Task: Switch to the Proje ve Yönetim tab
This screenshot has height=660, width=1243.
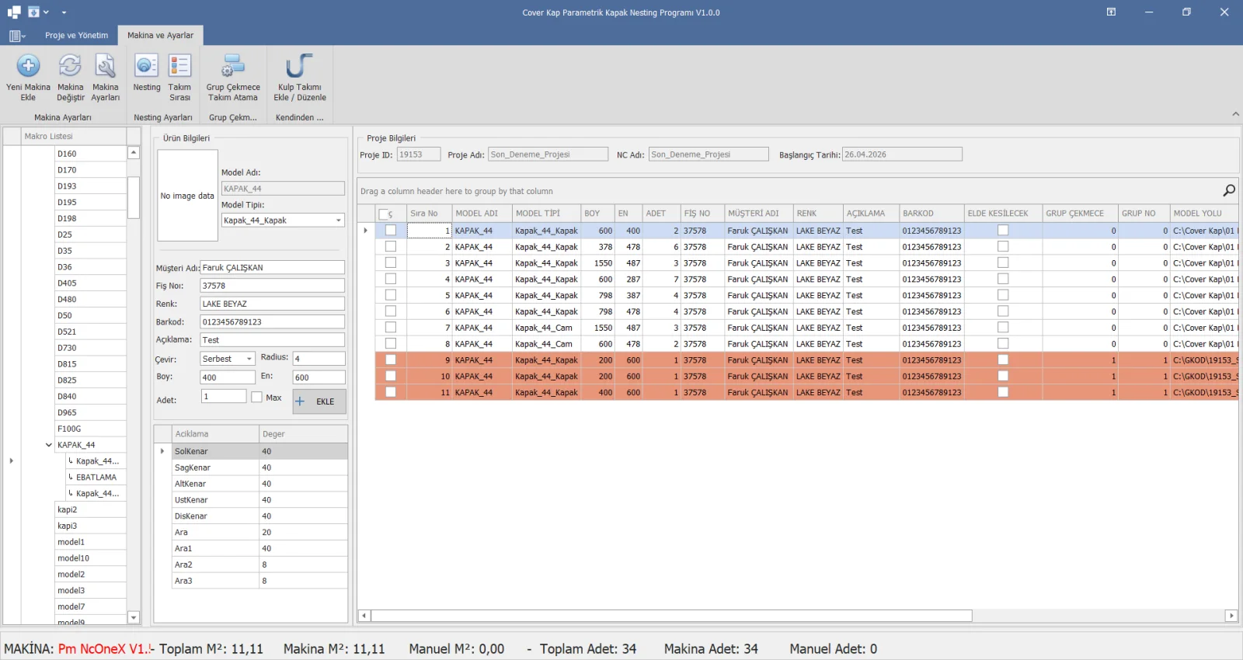Action: [x=76, y=35]
